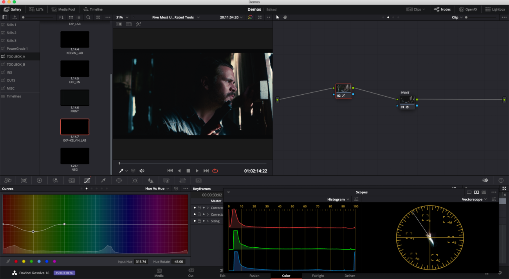Open the Vectorscope scope type dropdown
Viewport: 509px width, 279px height.
click(474, 199)
